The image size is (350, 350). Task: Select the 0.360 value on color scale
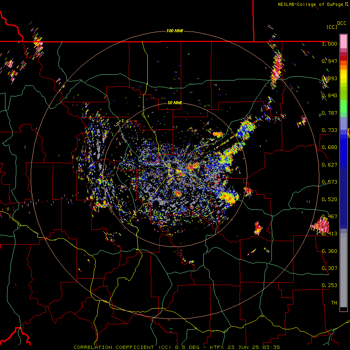click(329, 251)
